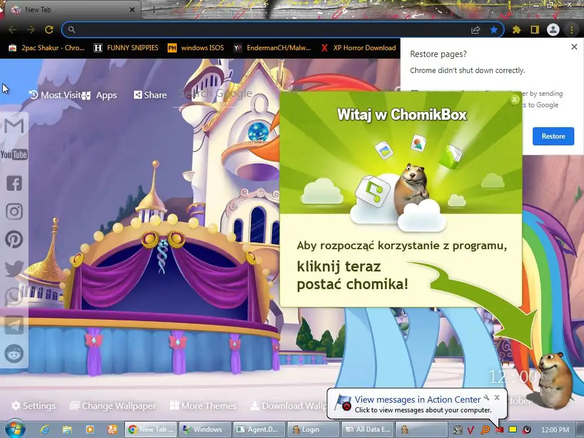The image size is (584, 438).
Task: Open a new tab with plus button
Action: [x=153, y=10]
